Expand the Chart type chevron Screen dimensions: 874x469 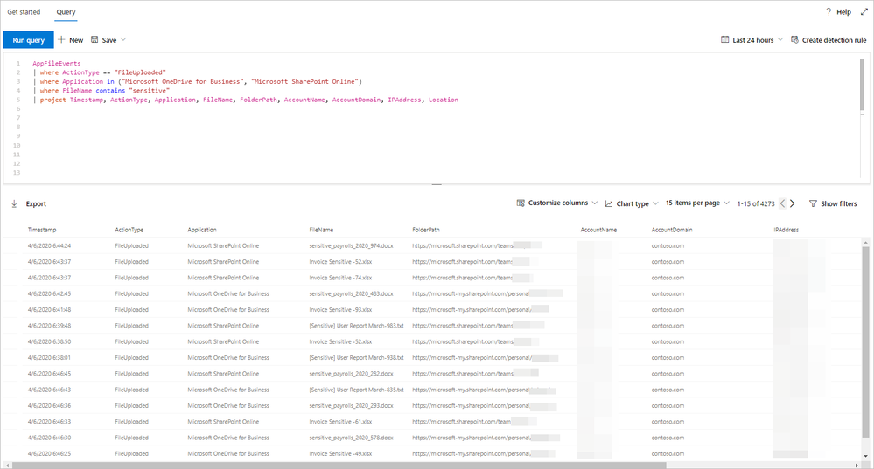point(655,203)
